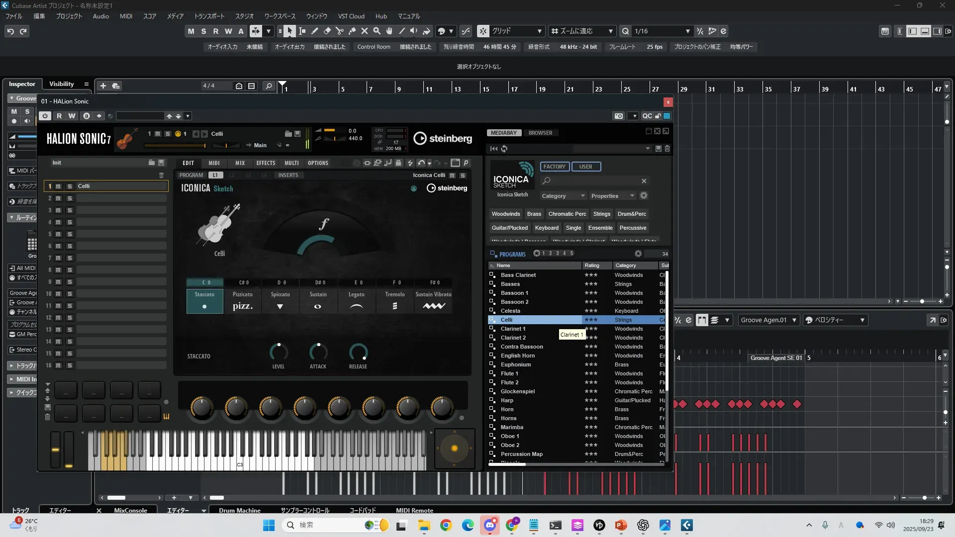Image resolution: width=955 pixels, height=537 pixels.
Task: Open the MIDI menu
Action: click(x=126, y=16)
